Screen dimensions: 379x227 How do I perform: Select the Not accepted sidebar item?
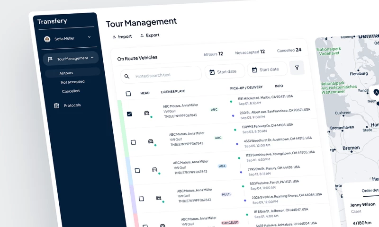[72, 82]
